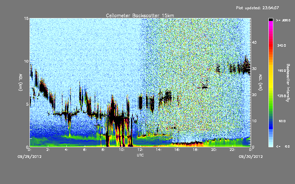Click the 10 kft tick on right axis

(x=254, y=121)
